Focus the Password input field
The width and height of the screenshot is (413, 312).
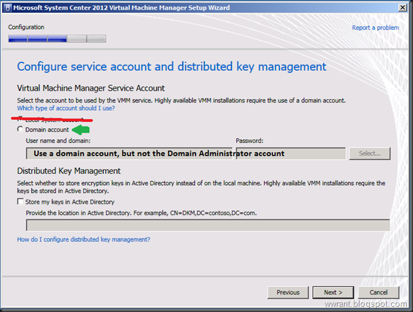290,153
